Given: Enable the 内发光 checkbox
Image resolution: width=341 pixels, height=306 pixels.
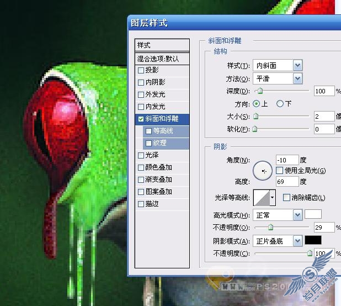Looking at the screenshot, I should (x=141, y=107).
